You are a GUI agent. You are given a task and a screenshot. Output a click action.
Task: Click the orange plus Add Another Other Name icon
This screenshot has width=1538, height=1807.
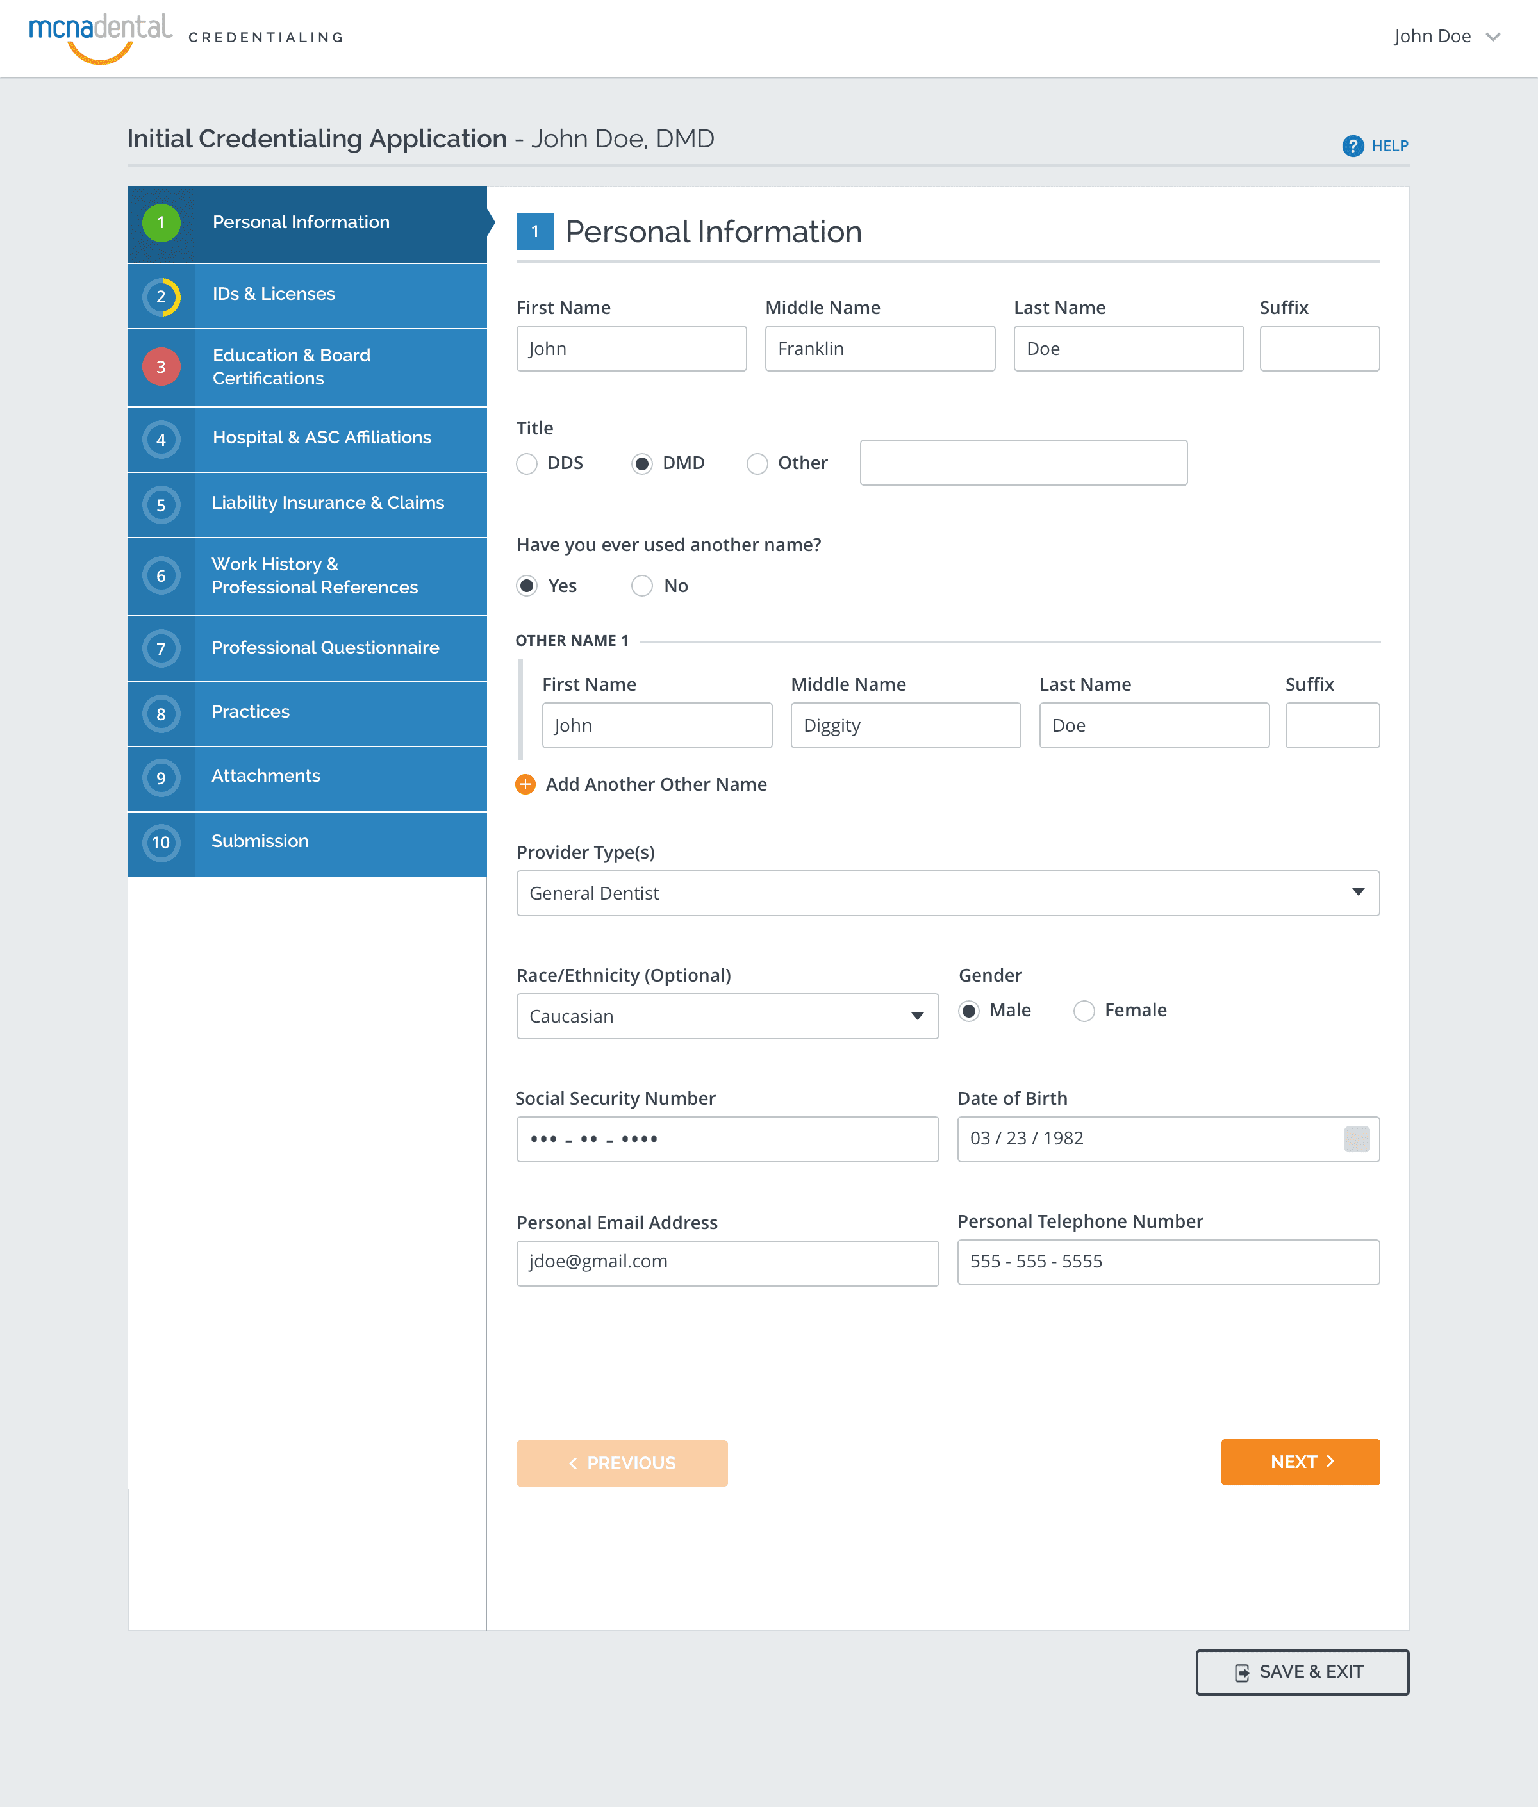point(525,784)
